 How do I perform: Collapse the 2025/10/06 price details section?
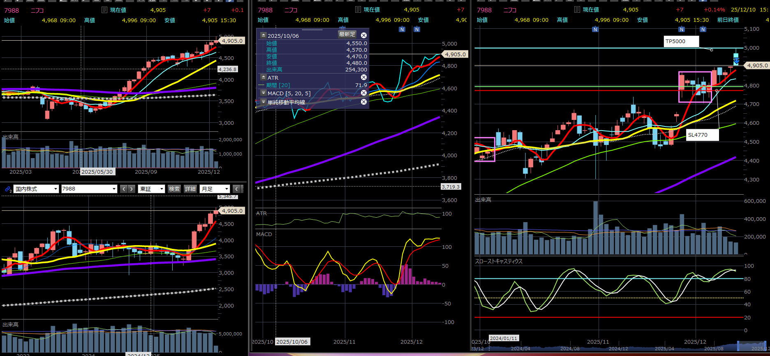coord(264,36)
